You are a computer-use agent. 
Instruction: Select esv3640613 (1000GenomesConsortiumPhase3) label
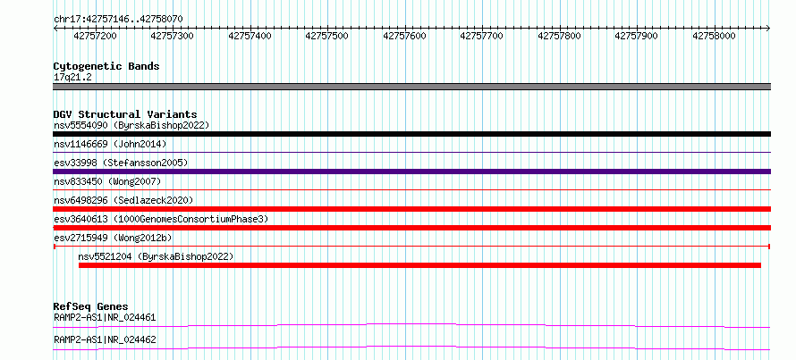click(161, 219)
